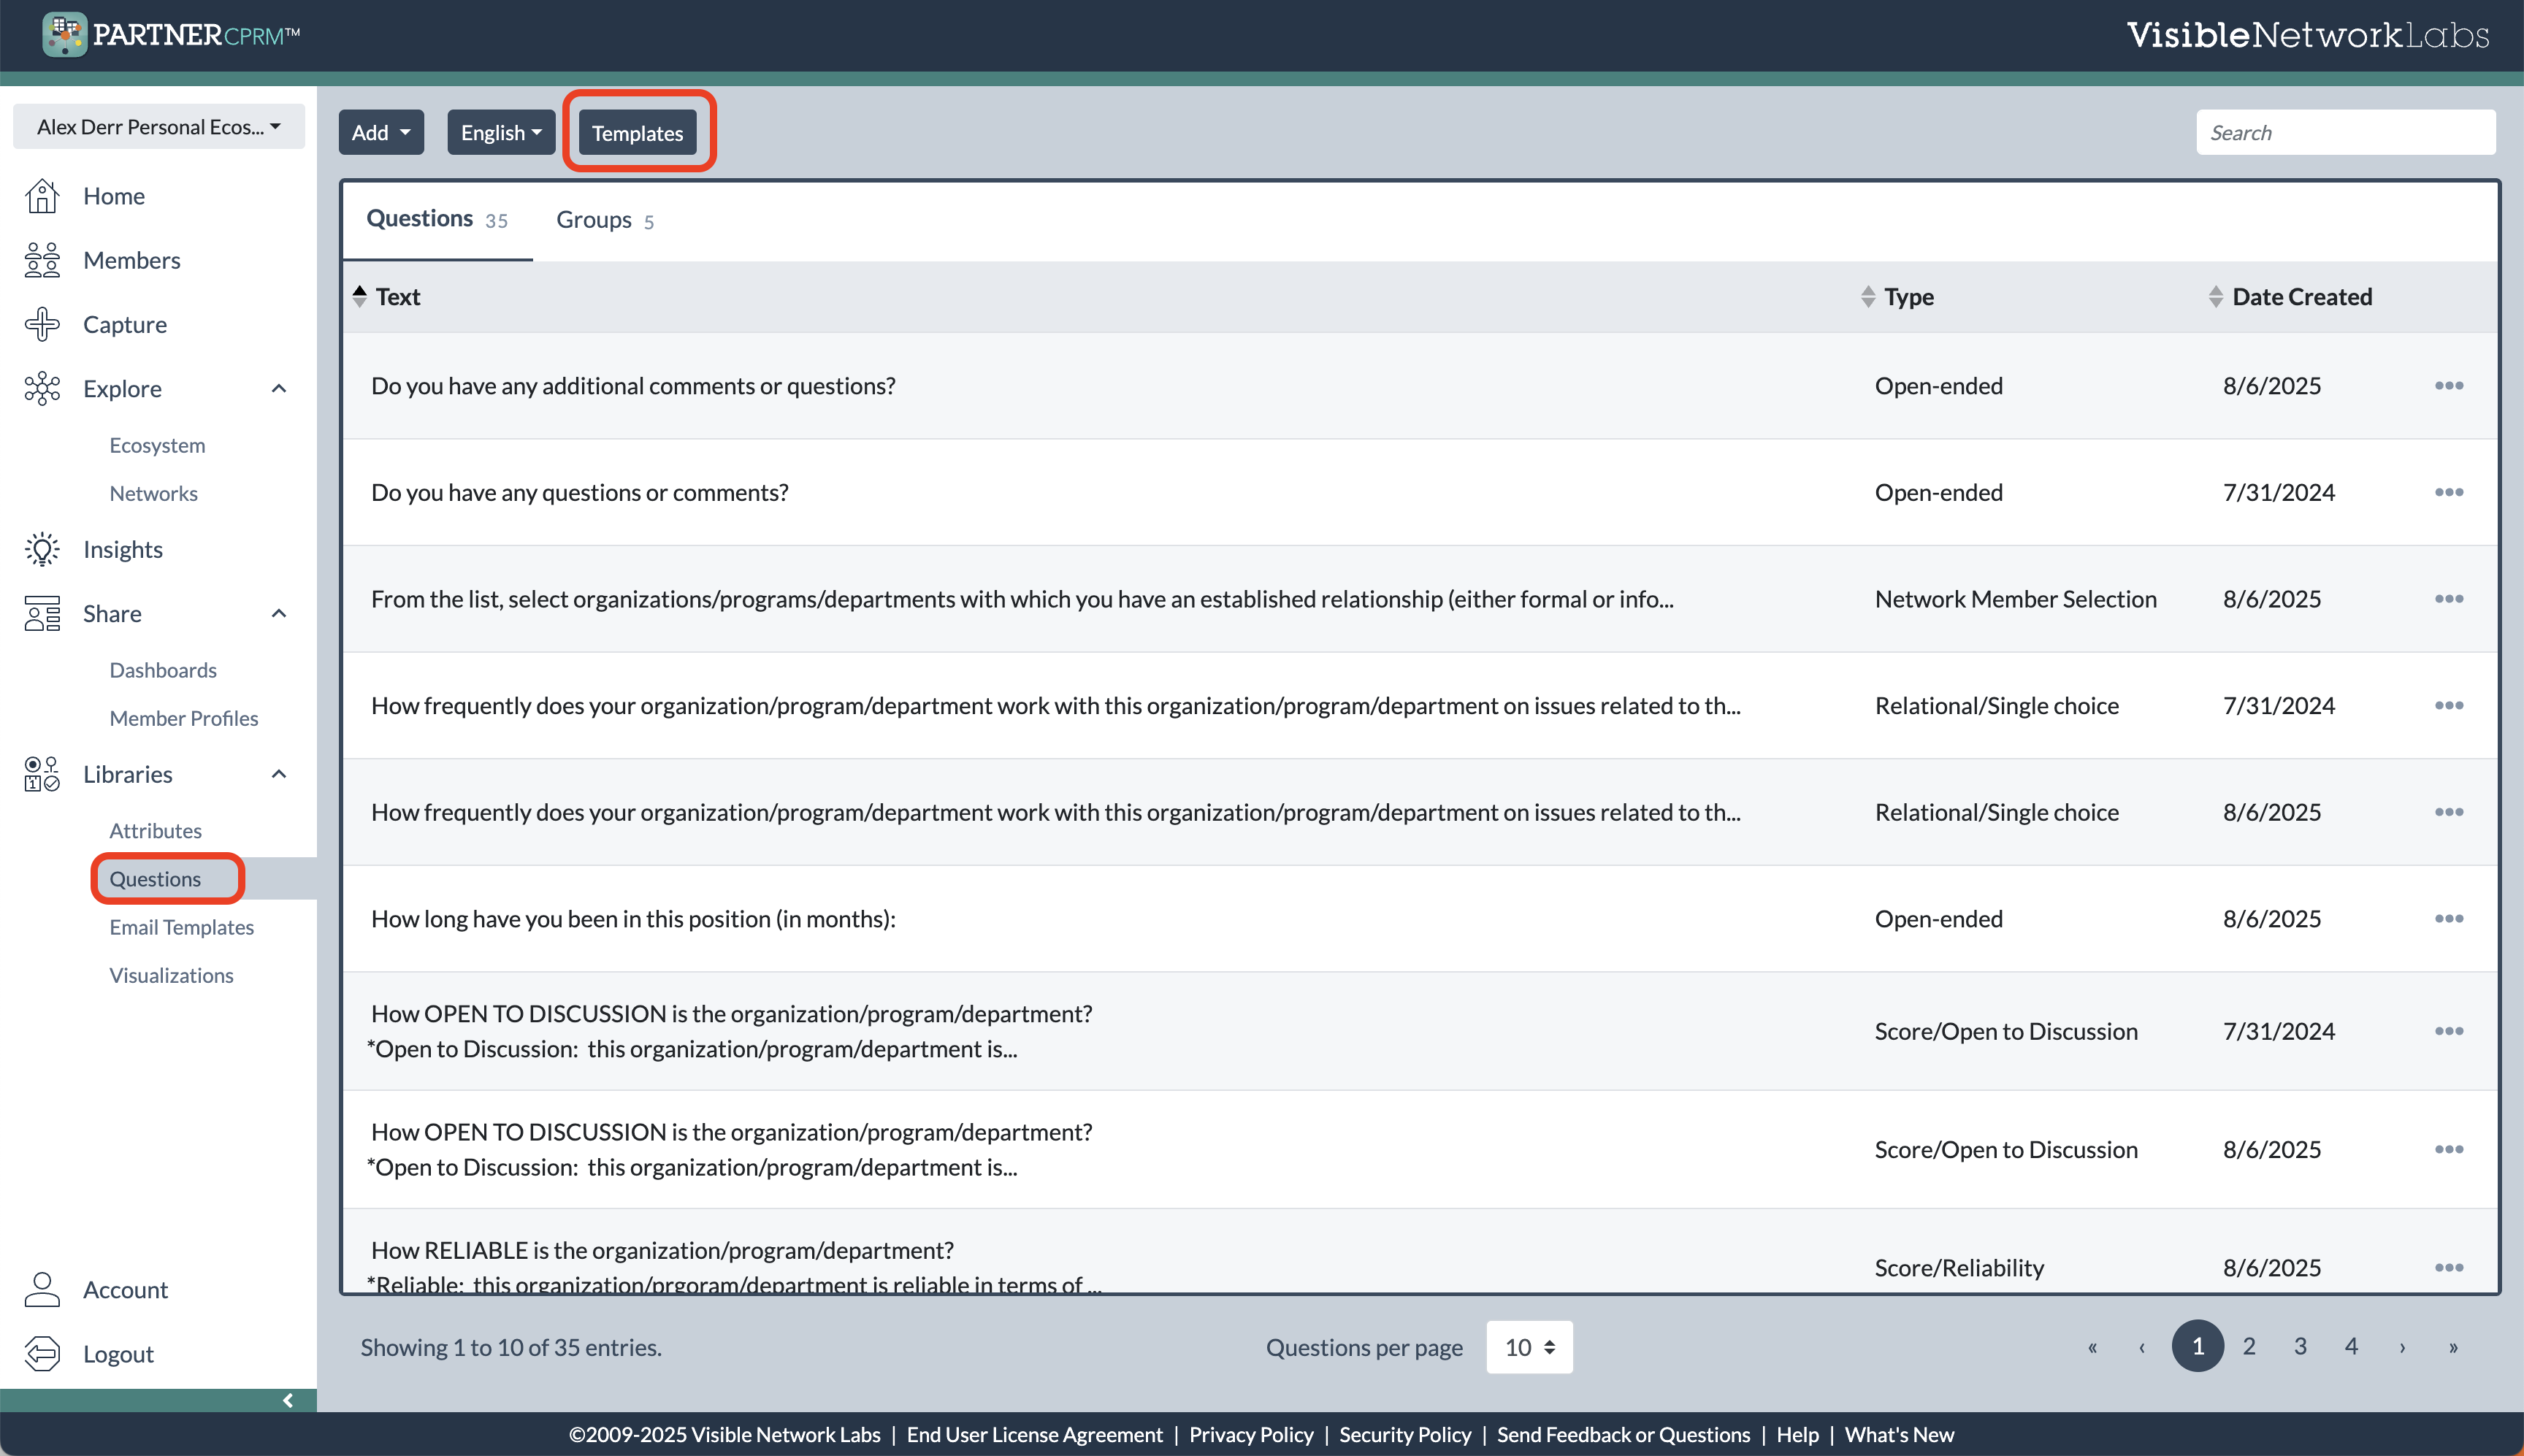Click 'How long have you been in this position' text
The width and height of the screenshot is (2524, 1456).
(633, 918)
